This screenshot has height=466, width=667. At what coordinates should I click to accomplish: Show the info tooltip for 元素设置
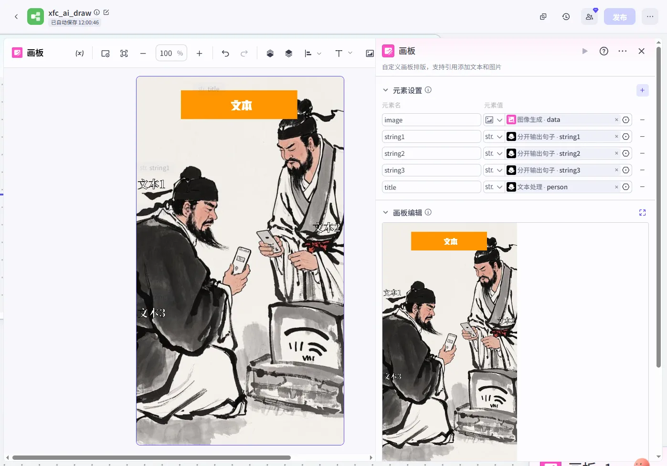tap(428, 90)
